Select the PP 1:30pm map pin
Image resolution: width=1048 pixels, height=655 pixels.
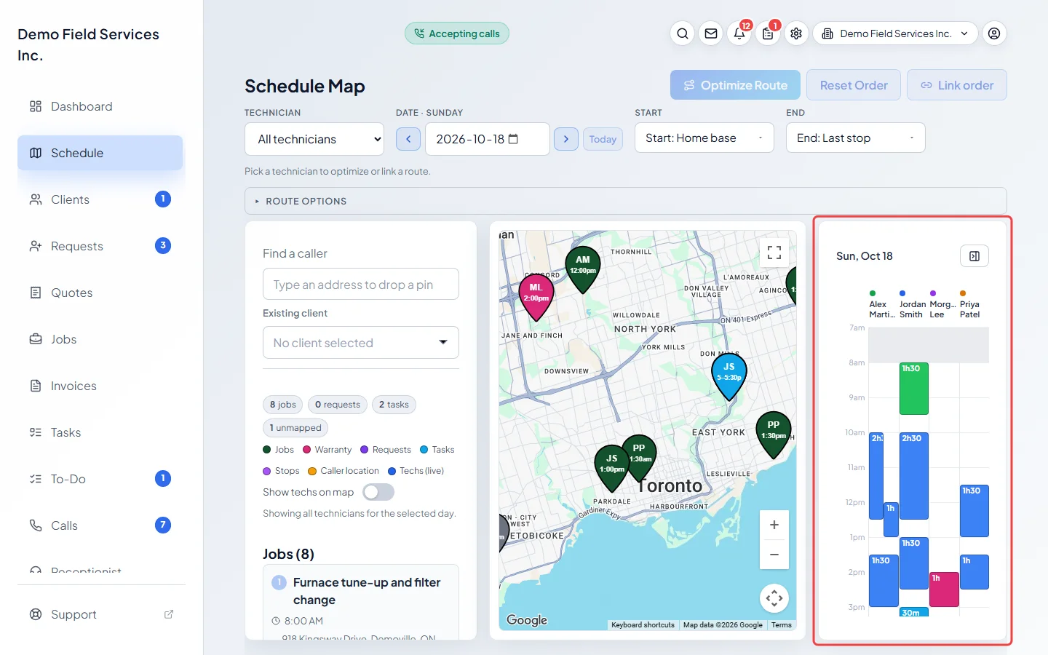click(773, 434)
